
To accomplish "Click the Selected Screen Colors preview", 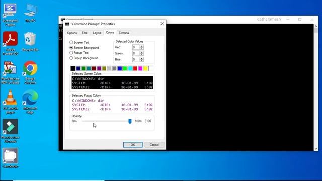I will [x=112, y=83].
